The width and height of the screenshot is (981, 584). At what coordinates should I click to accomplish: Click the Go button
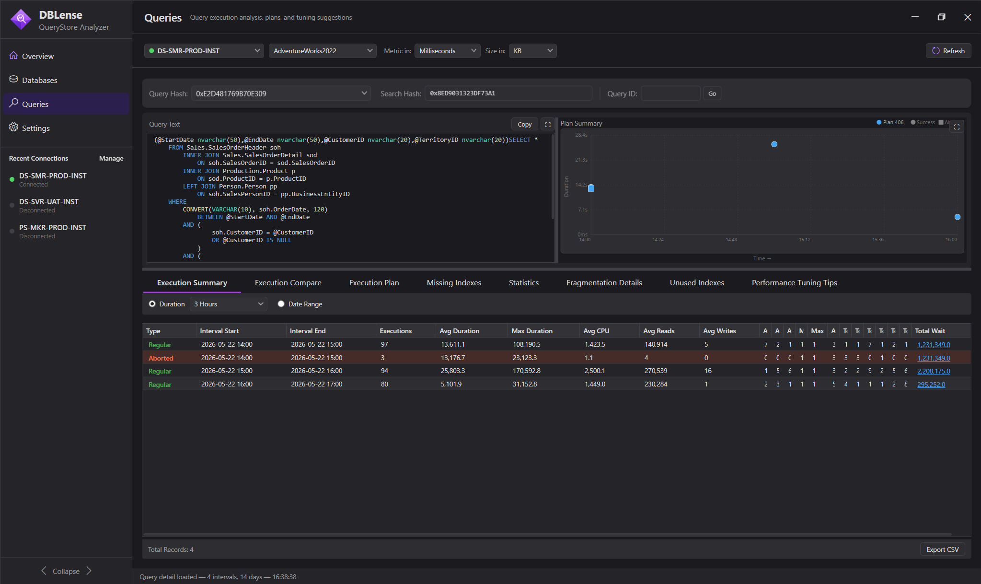tap(712, 93)
